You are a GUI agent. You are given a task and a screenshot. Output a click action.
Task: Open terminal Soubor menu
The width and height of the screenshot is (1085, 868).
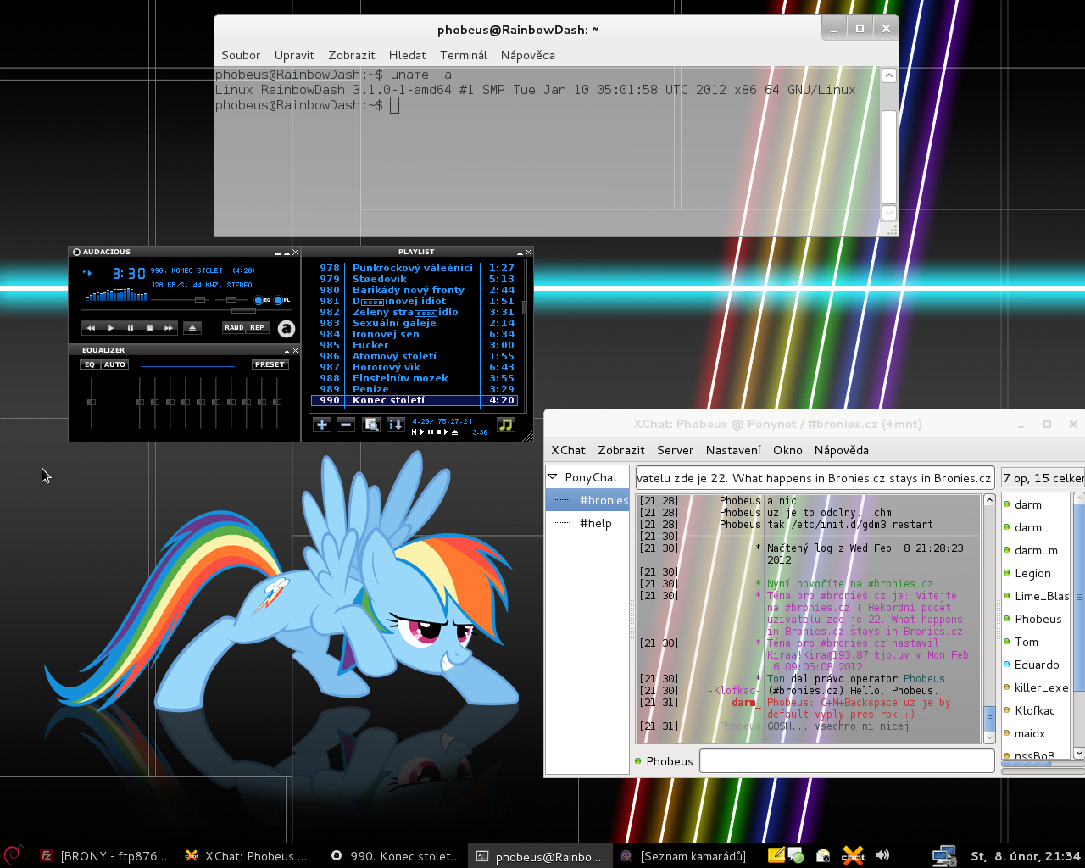coord(241,55)
